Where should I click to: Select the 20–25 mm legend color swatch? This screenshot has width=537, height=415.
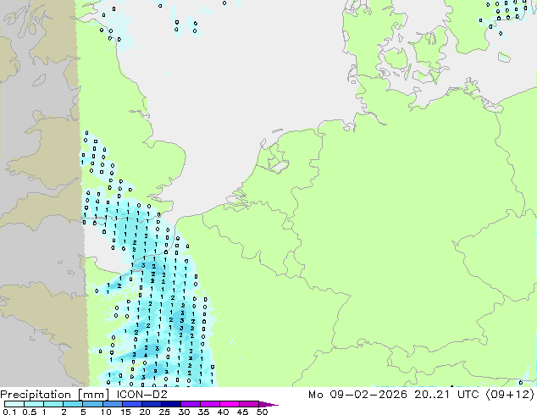151,404
